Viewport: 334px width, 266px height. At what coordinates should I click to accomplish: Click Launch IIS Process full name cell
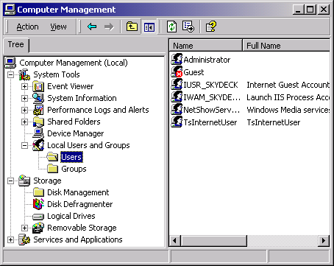tap(288, 97)
